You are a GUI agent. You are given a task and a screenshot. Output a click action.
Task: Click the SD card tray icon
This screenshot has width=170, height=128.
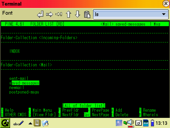click(x=146, y=123)
